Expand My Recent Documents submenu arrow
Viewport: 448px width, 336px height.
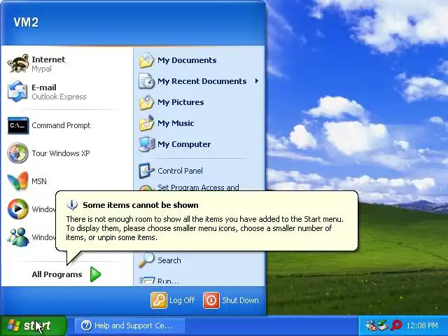coord(257,81)
